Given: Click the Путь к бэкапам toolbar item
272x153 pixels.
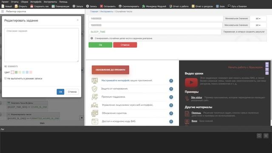Looking at the screenshot, I should [x=237, y=6].
